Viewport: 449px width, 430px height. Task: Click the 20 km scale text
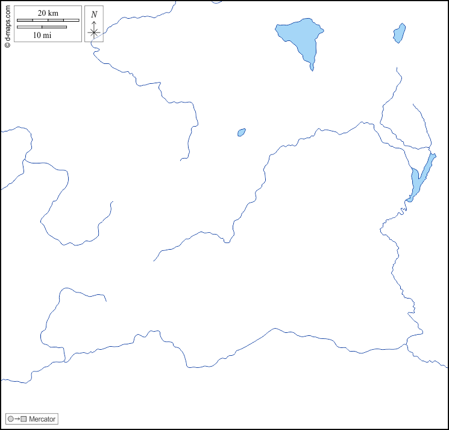coord(48,13)
